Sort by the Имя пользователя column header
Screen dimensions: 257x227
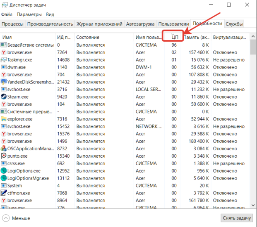(x=149, y=37)
